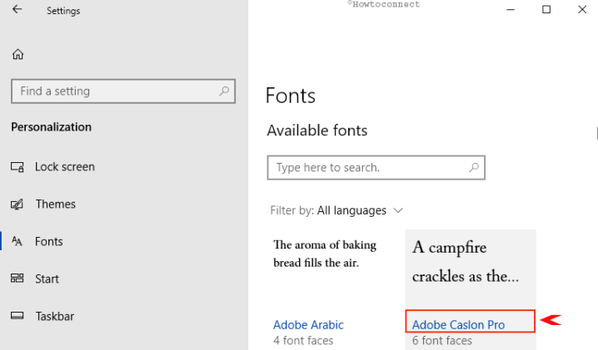The image size is (598, 350).
Task: Click the Lock screen icon
Action: point(17,167)
